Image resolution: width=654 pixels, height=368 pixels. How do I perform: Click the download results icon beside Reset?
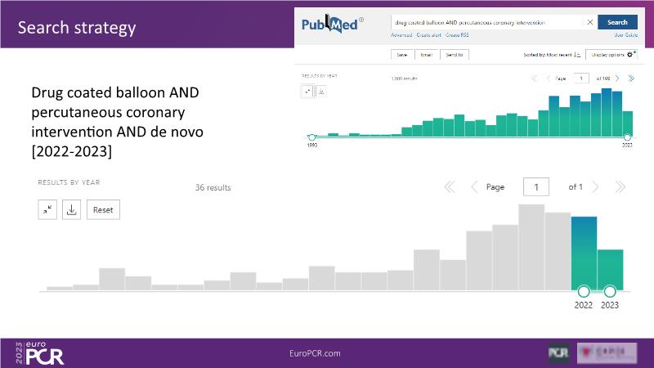pos(71,210)
